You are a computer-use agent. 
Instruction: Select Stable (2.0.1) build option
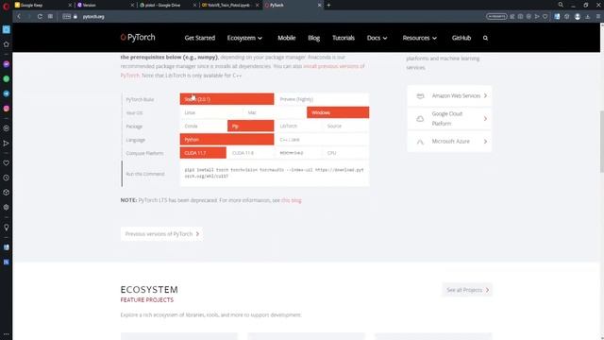226,99
